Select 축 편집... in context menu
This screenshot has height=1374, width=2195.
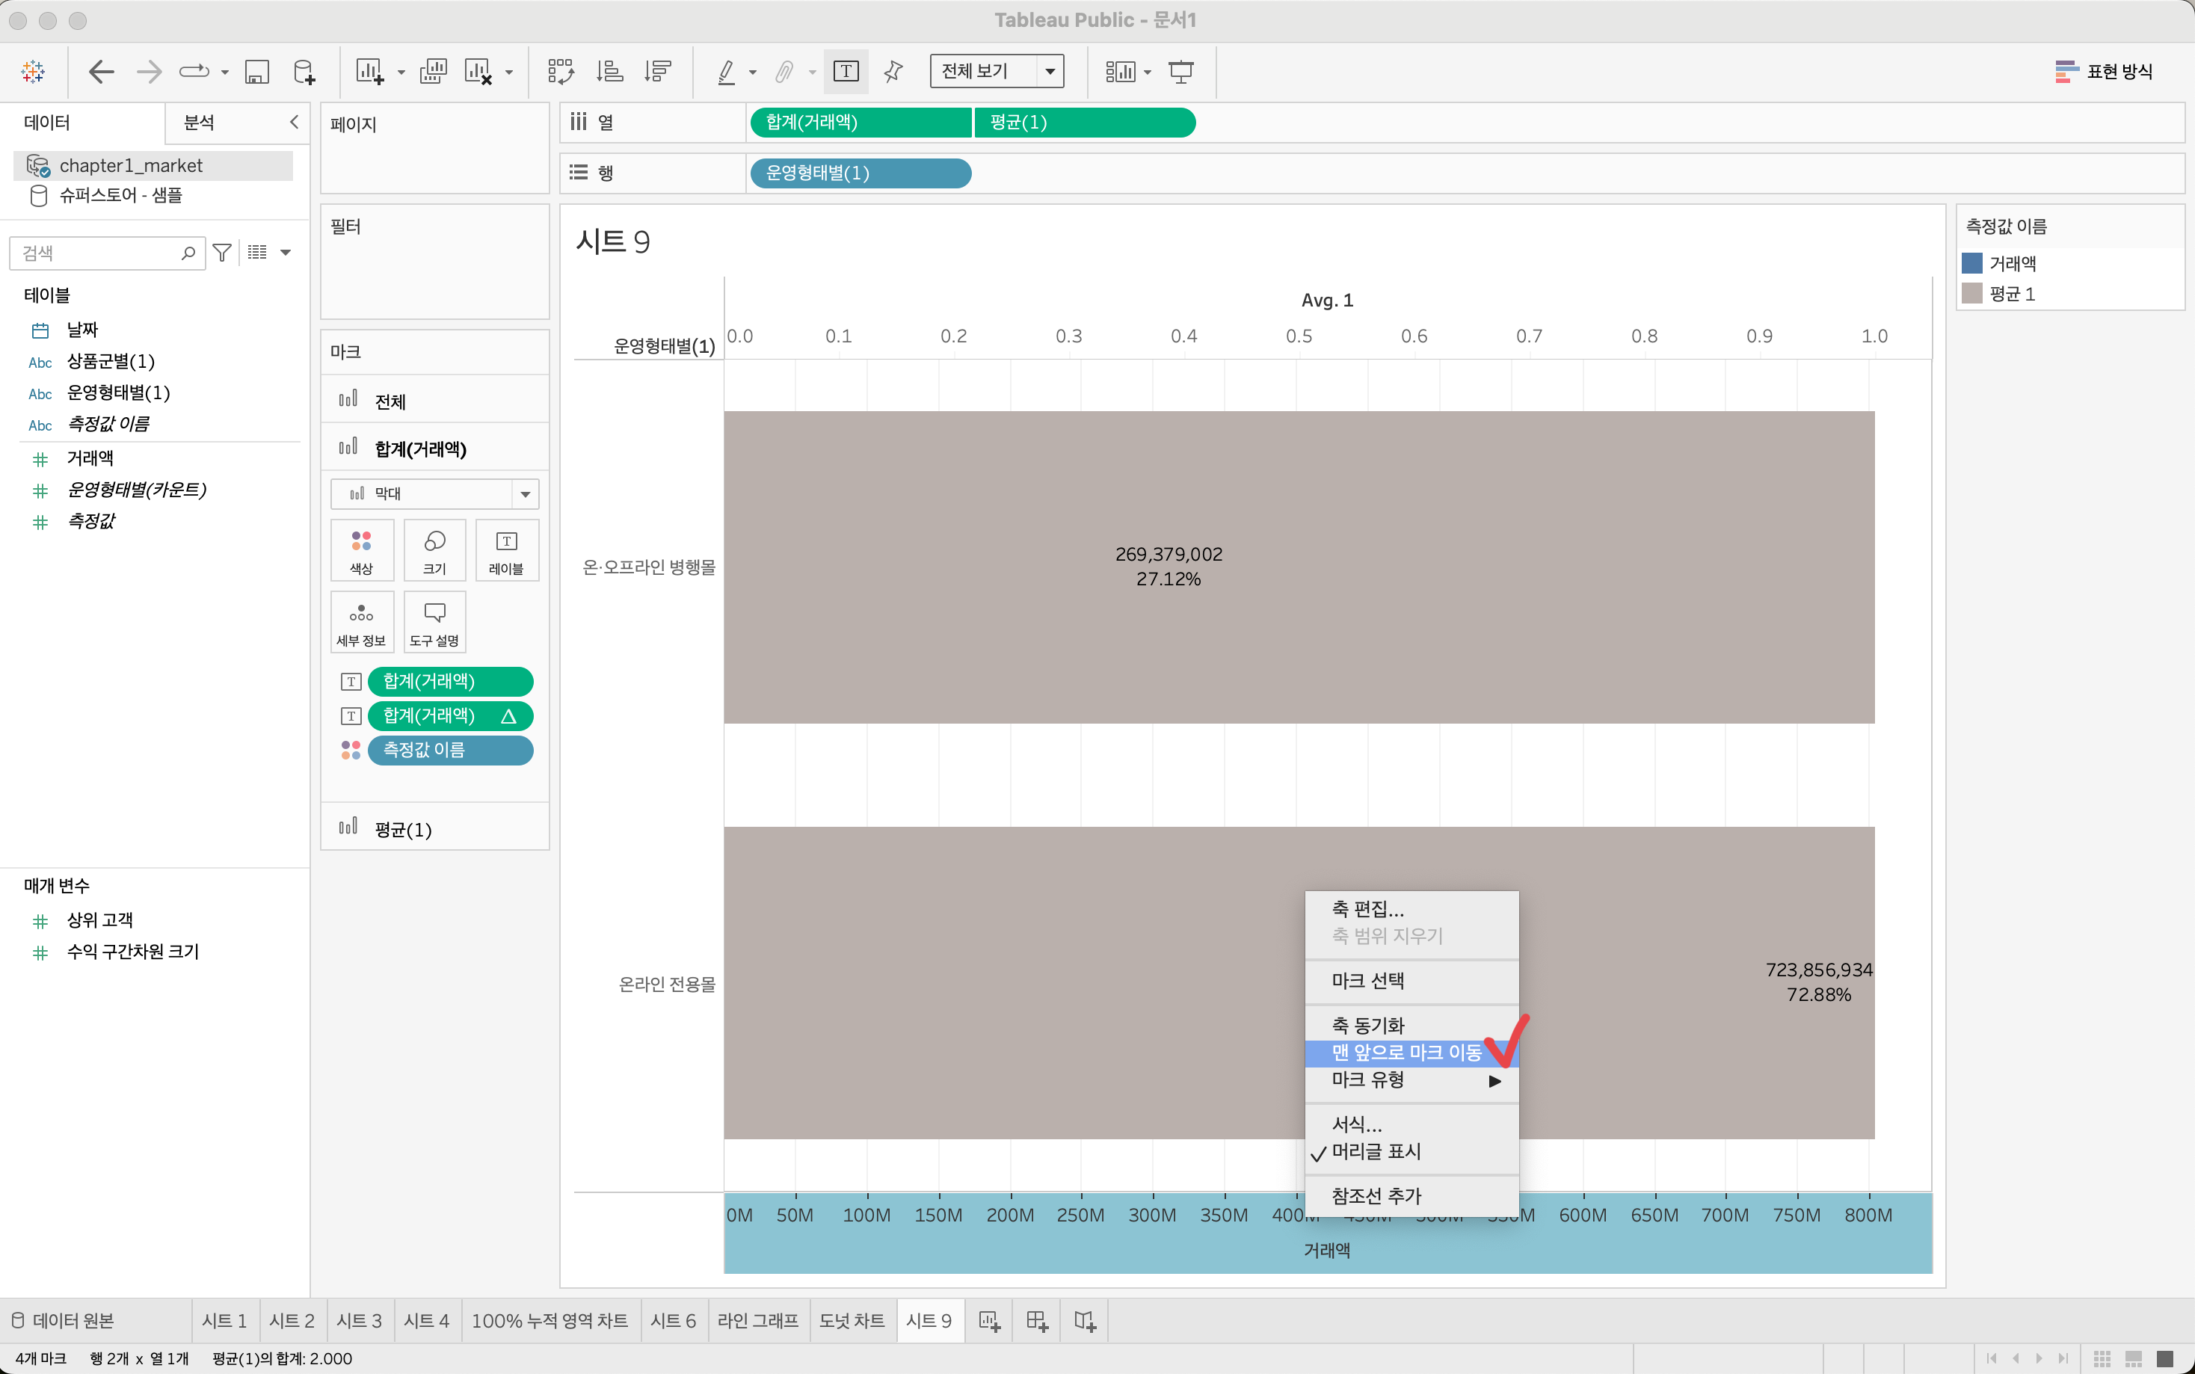[1367, 909]
